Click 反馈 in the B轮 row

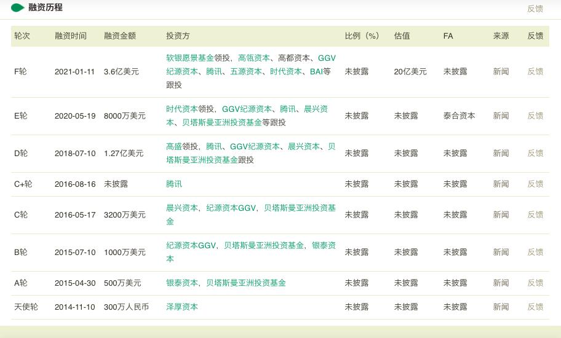click(x=535, y=252)
